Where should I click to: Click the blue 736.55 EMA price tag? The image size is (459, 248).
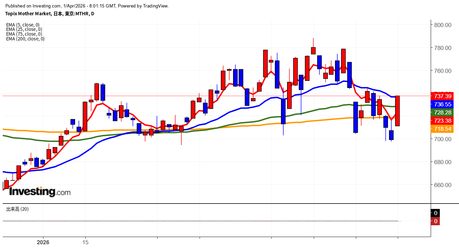[x=441, y=105]
